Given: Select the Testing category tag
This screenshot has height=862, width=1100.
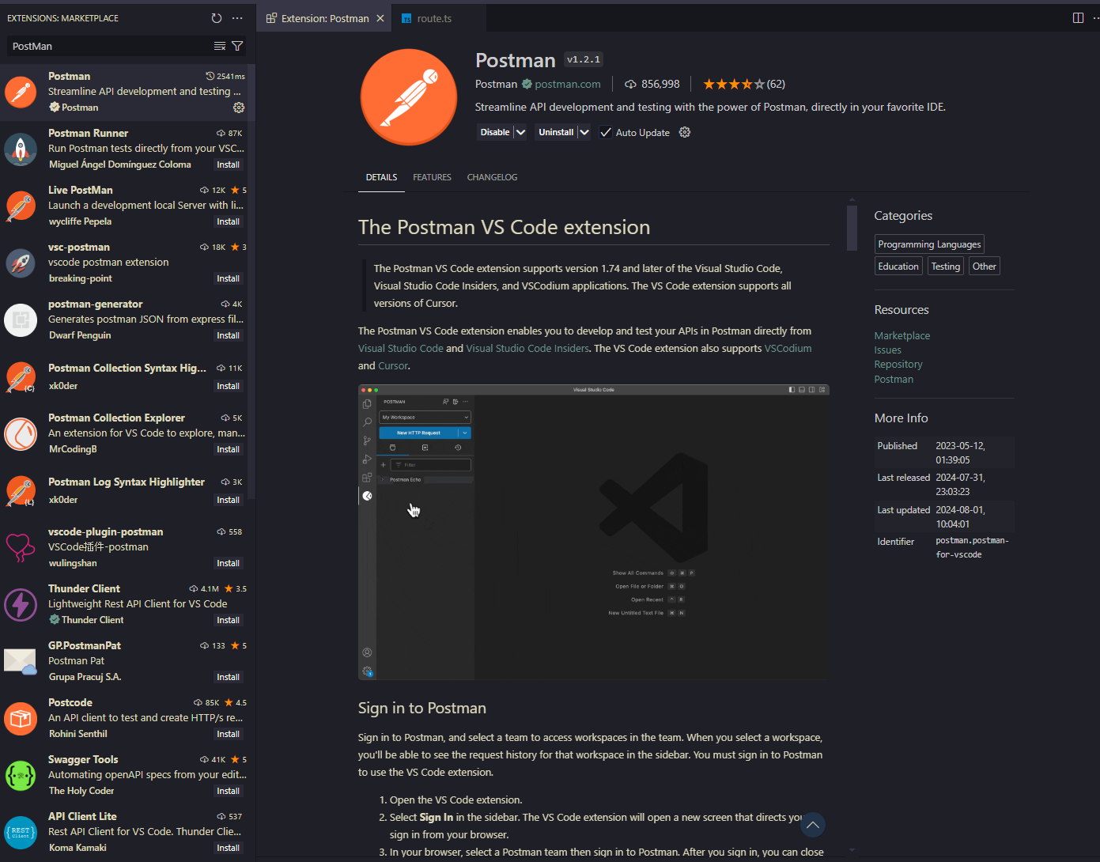Looking at the screenshot, I should [x=945, y=267].
